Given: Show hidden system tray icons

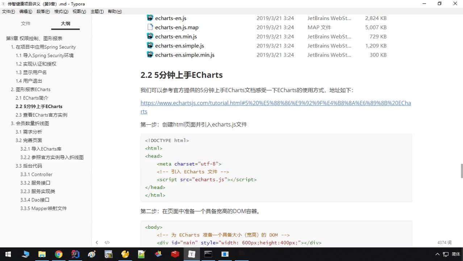Looking at the screenshot, I should tap(437, 254).
